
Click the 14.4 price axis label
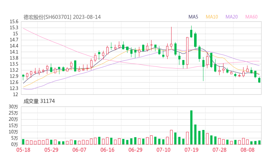point(14,46)
